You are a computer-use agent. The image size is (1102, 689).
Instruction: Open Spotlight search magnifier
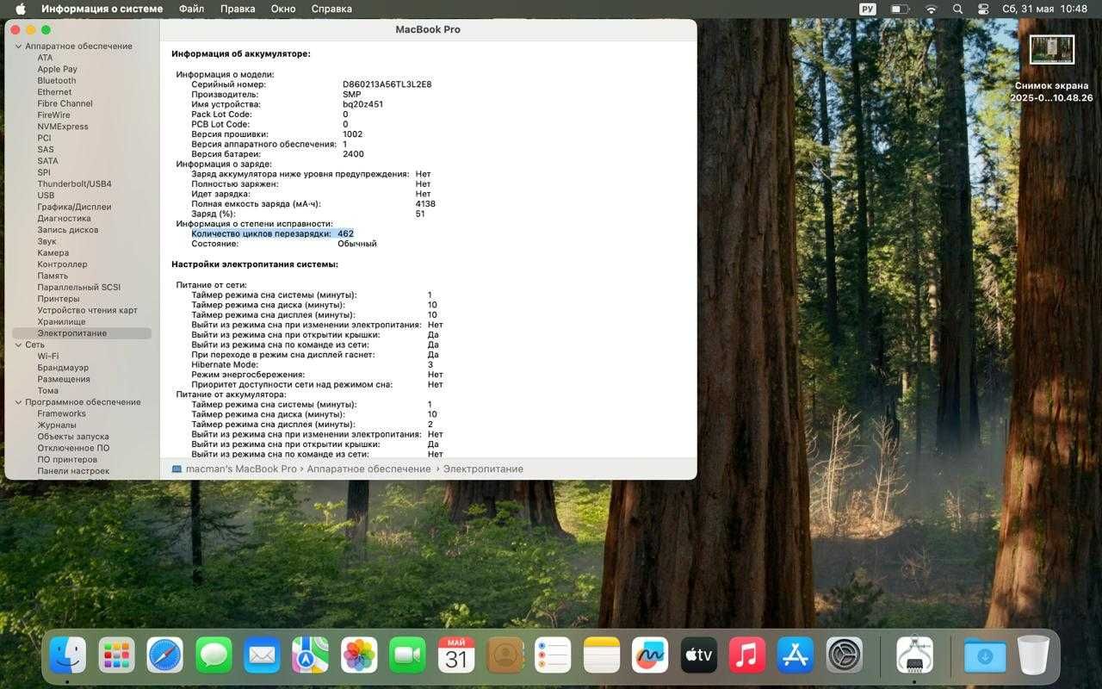tap(957, 9)
